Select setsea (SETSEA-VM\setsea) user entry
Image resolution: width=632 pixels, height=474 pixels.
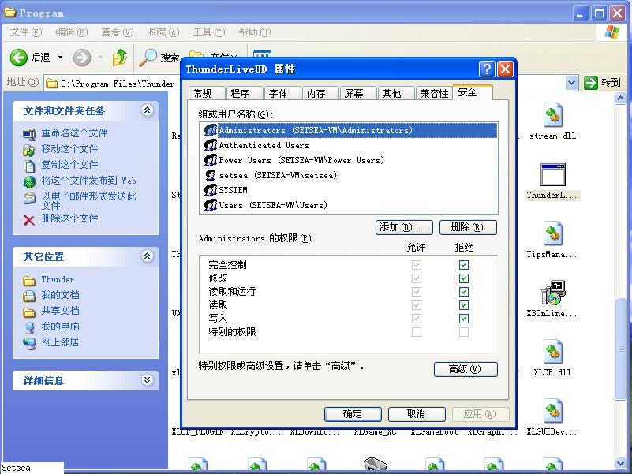(349, 175)
